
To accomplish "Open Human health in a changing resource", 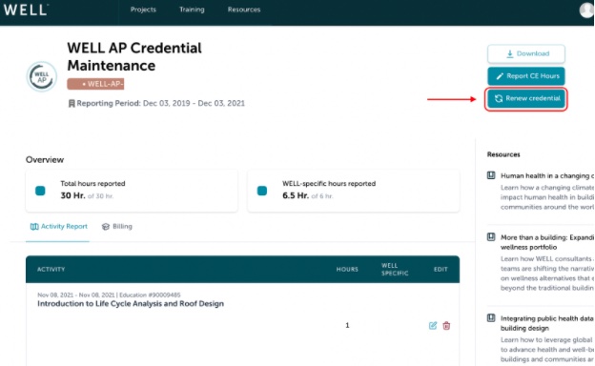I will 546,175.
